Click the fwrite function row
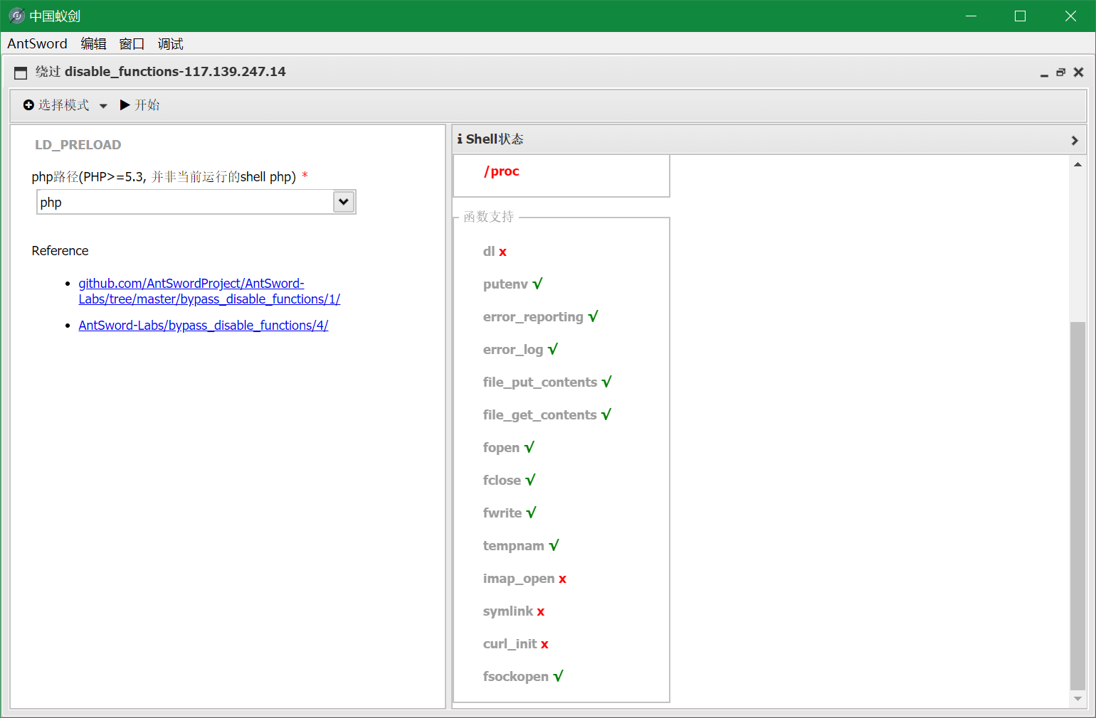The height and width of the screenshot is (718, 1096). tap(510, 513)
